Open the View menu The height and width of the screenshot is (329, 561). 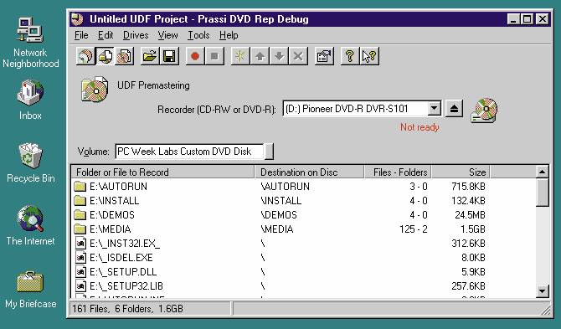[167, 35]
